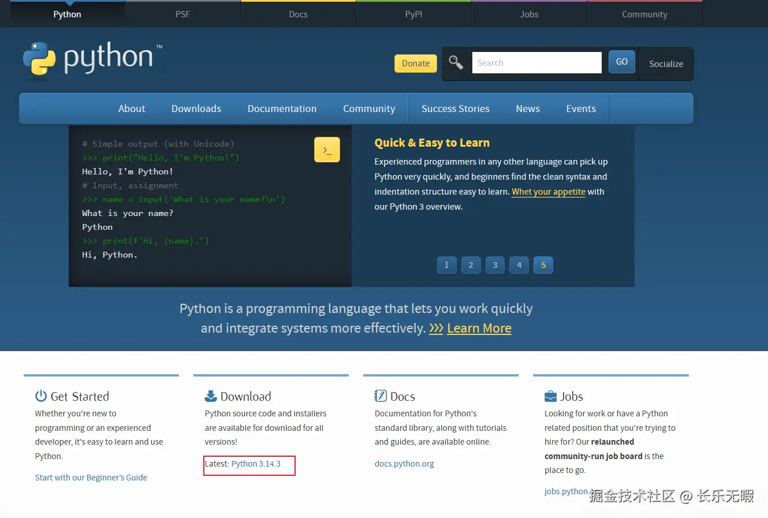
Task: Click the GO search button
Action: (622, 62)
